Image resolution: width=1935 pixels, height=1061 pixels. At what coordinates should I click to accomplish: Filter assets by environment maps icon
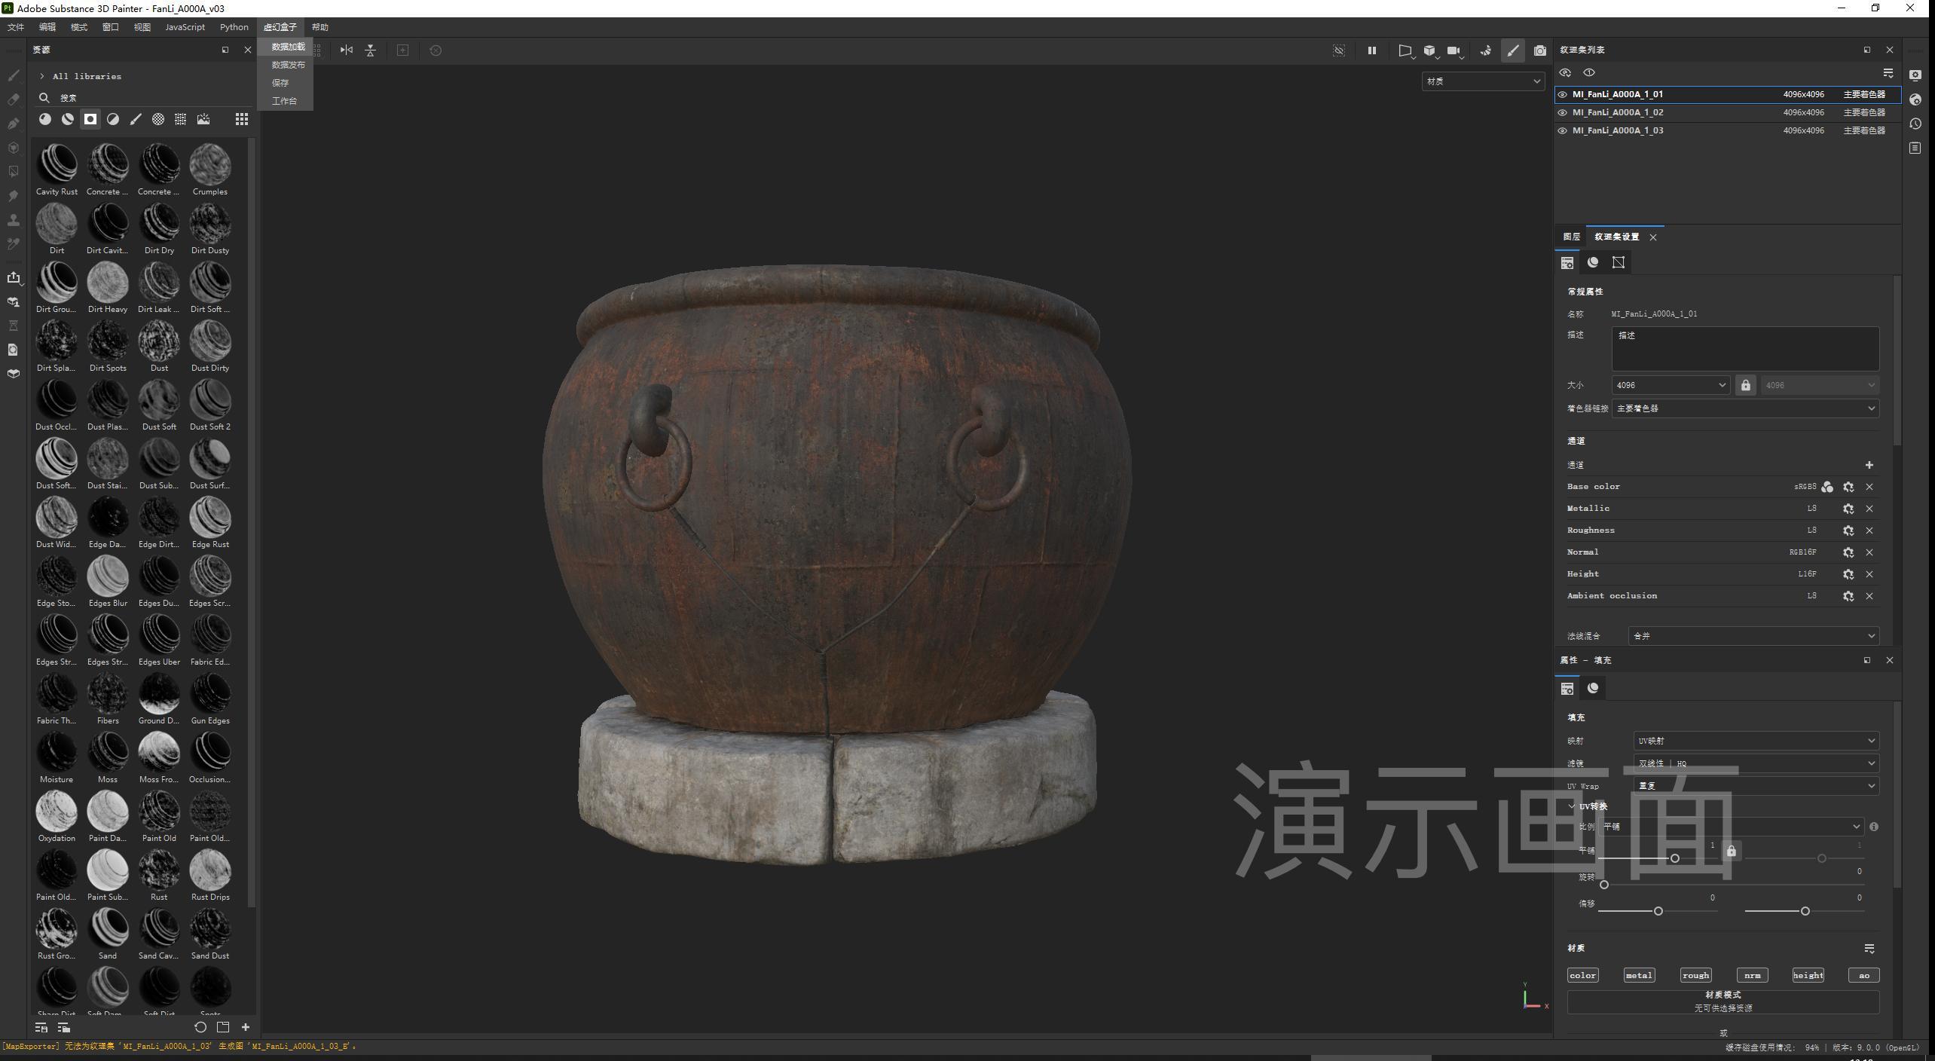tap(203, 119)
